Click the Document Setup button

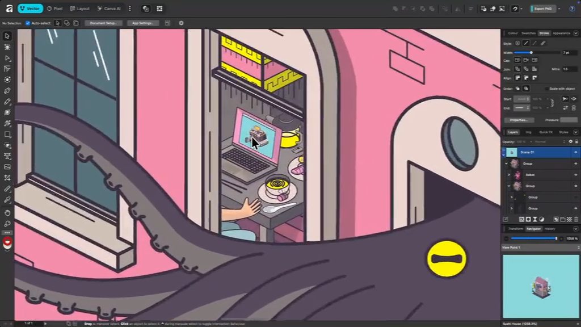(103, 23)
